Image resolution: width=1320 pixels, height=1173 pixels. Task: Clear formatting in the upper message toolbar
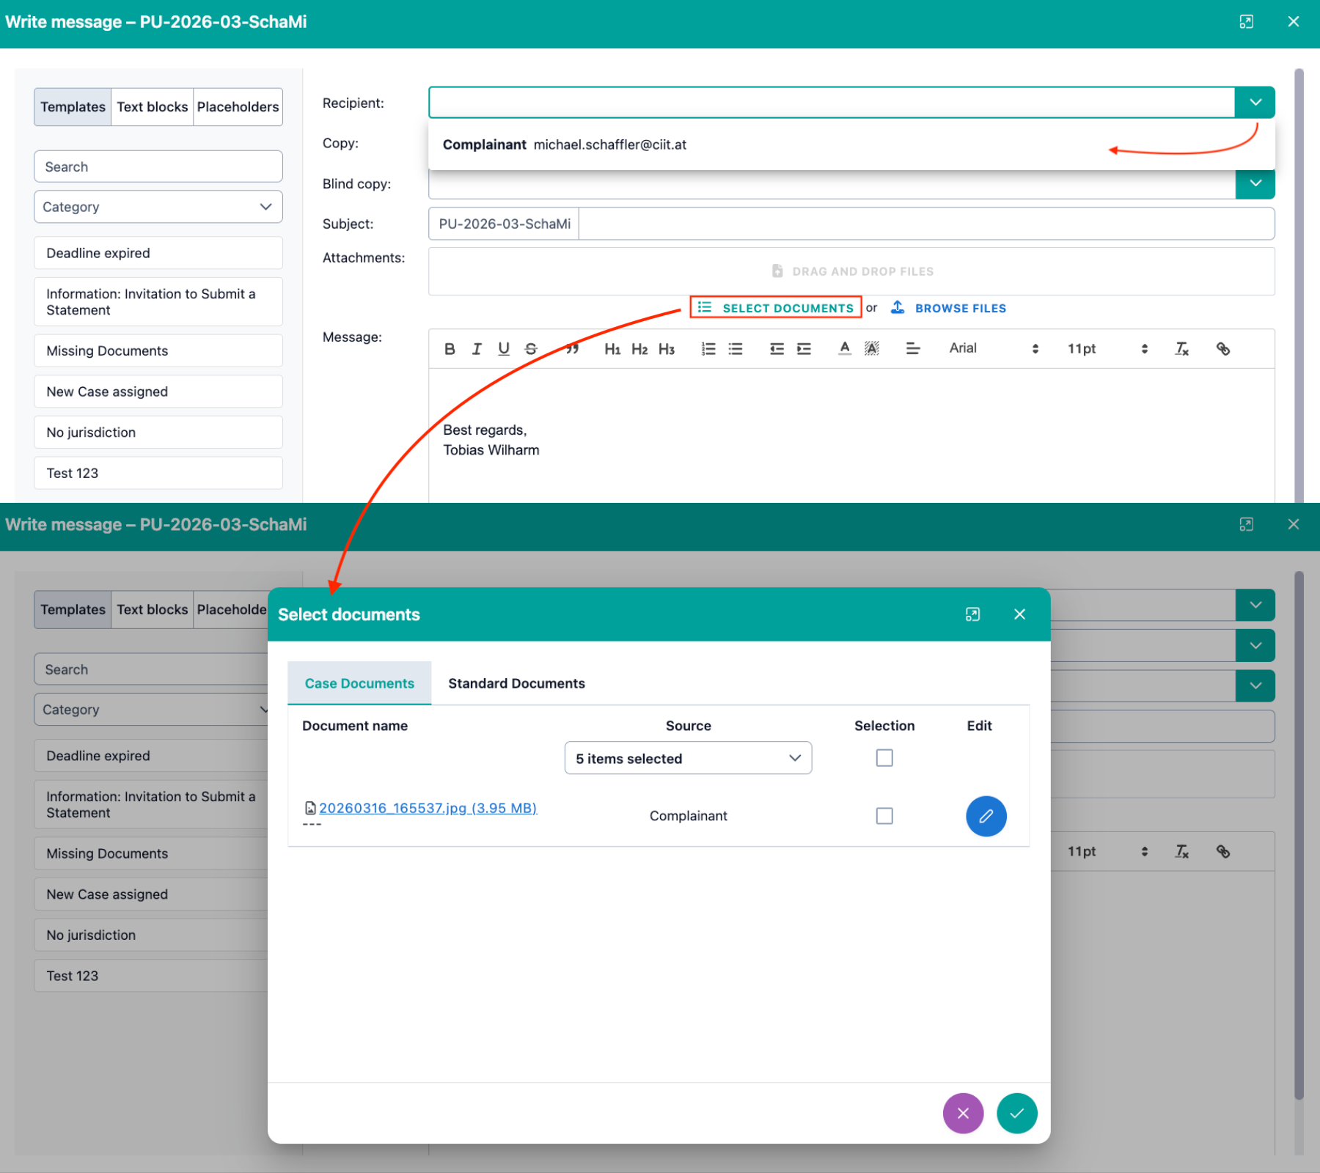pos(1182,349)
